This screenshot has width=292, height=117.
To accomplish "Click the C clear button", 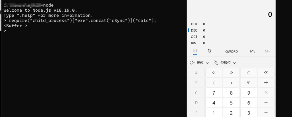I will pyautogui.click(x=249, y=73).
